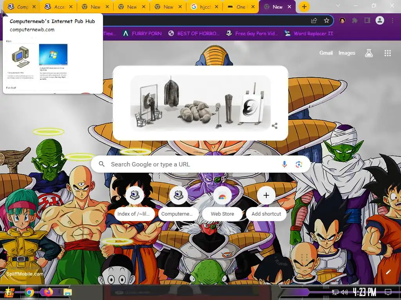Screen dimensions: 401x300
Task: Click the Chrome icon in the taskbar
Action: click(x=29, y=292)
